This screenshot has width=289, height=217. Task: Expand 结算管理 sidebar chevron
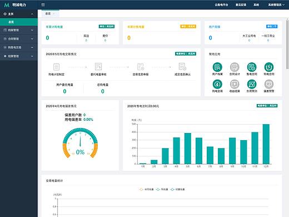pos(32,56)
